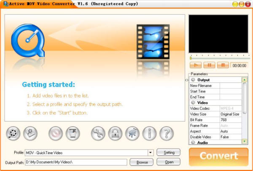253x171 pixels.
Task: Click the add video folder icon
Action: click(30, 133)
